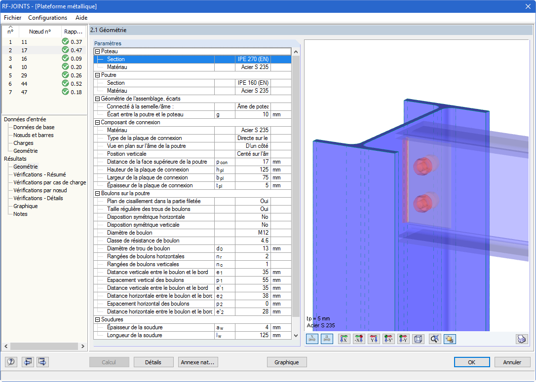Image resolution: width=536 pixels, height=382 pixels.
Task: Click the Diamètre de boulon M12 value
Action: [253, 233]
